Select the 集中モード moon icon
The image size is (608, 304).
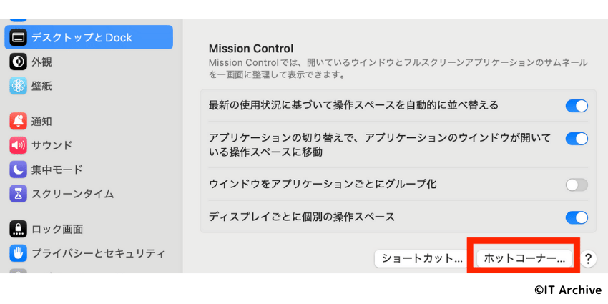(x=18, y=170)
